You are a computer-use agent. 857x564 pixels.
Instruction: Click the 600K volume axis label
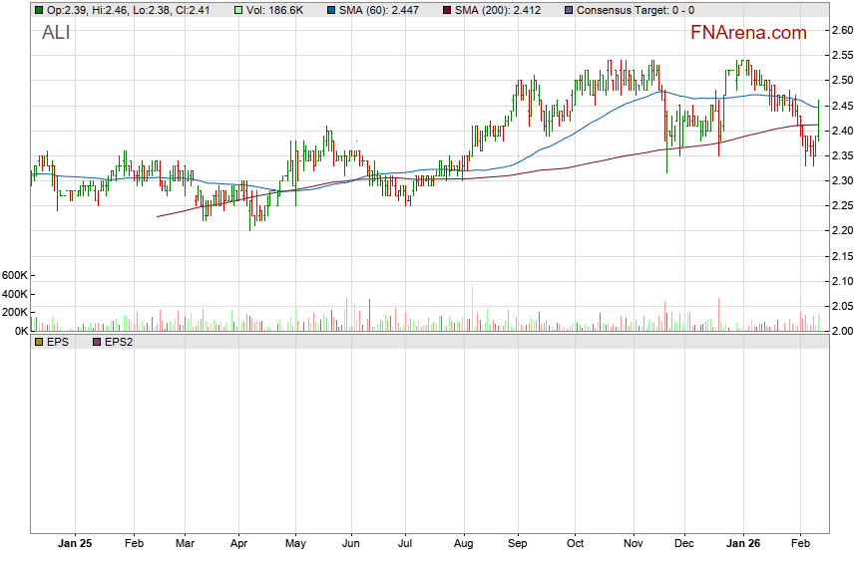tap(15, 275)
